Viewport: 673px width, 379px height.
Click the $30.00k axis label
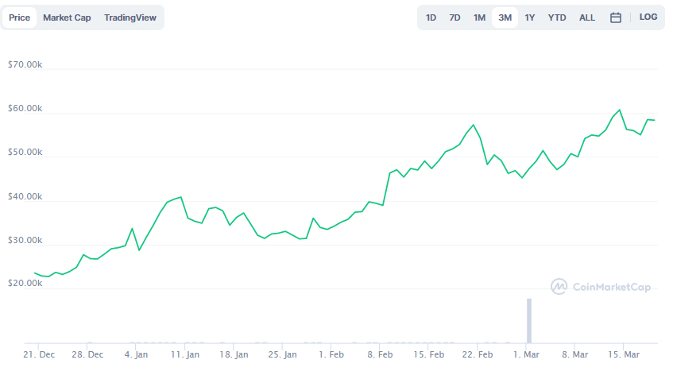25,241
